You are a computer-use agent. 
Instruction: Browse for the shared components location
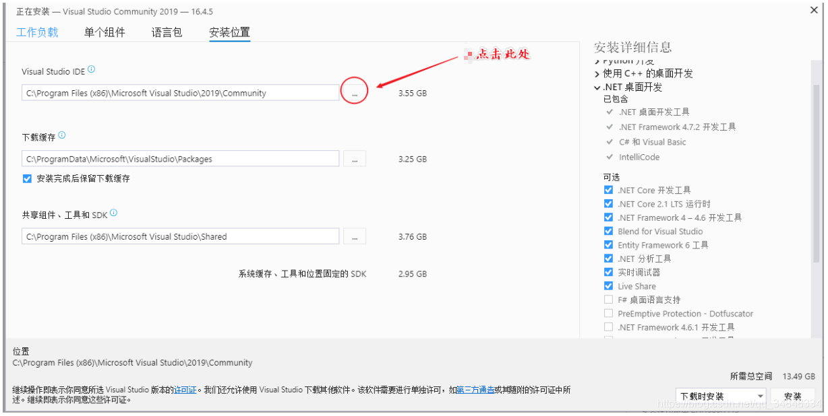click(354, 236)
